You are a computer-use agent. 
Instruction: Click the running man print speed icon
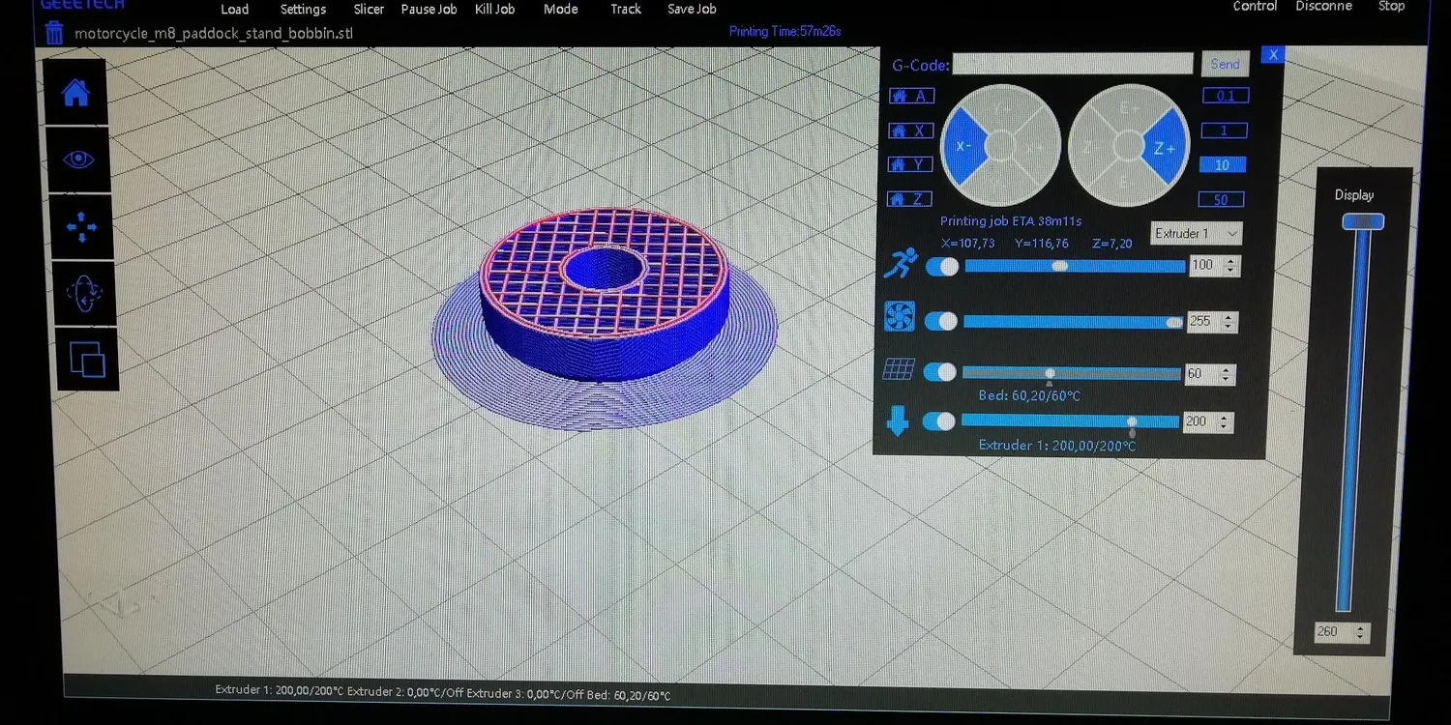(x=901, y=264)
